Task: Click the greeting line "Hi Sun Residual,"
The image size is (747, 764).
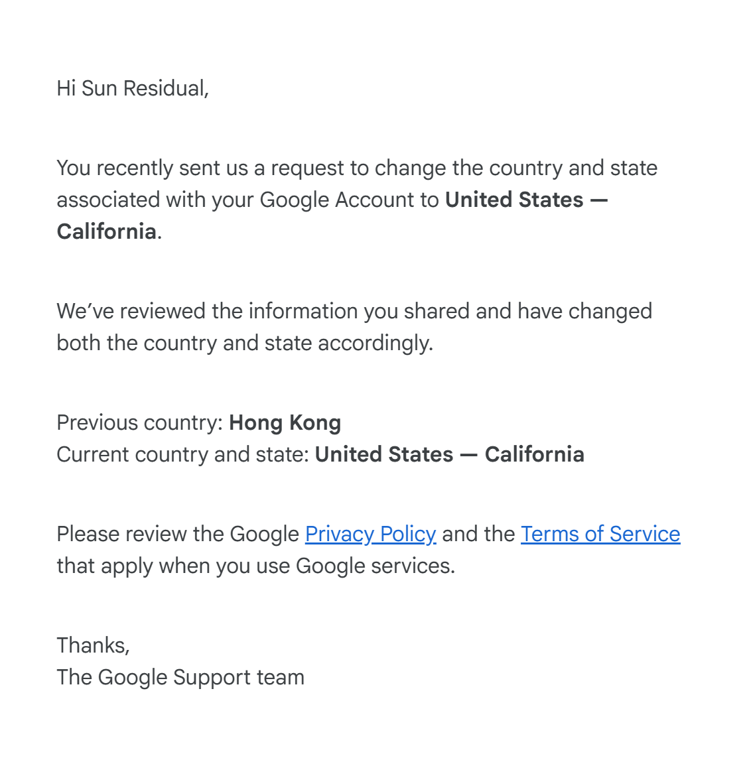Action: click(x=133, y=88)
